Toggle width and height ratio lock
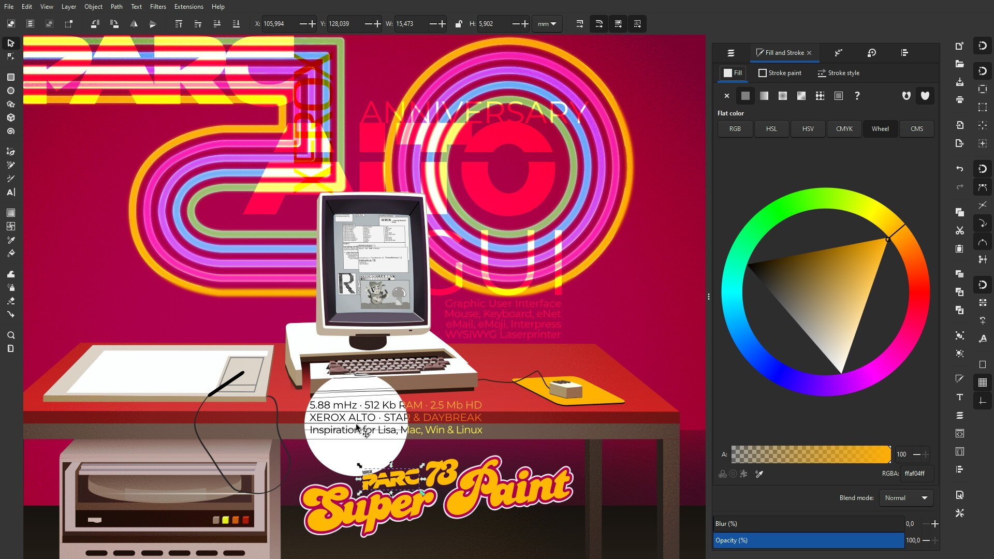The image size is (994, 559). (x=458, y=24)
